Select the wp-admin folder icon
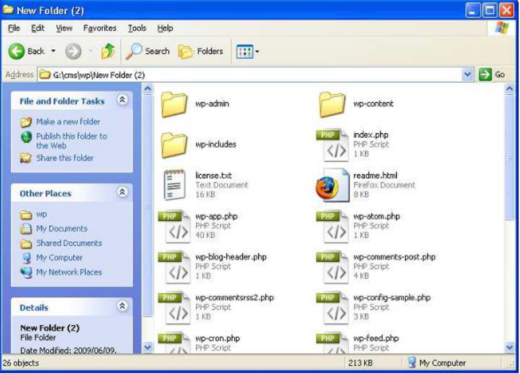Viewport: 520px width, 374px height. click(x=174, y=105)
